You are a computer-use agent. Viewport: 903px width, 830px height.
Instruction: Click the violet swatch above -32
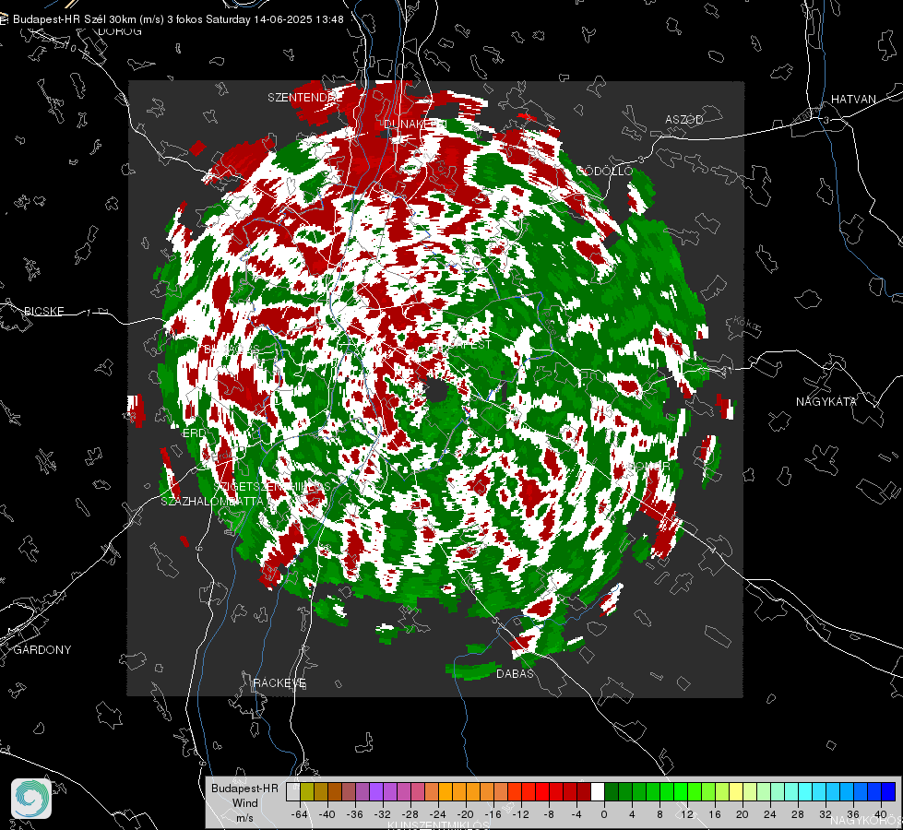(375, 791)
